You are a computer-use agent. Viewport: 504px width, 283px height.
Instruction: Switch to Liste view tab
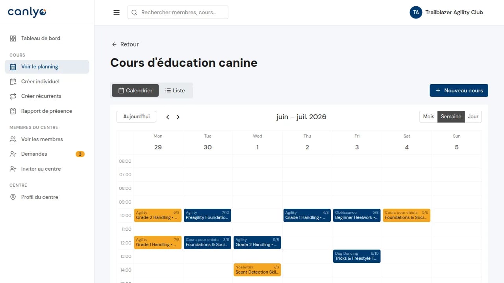point(175,90)
